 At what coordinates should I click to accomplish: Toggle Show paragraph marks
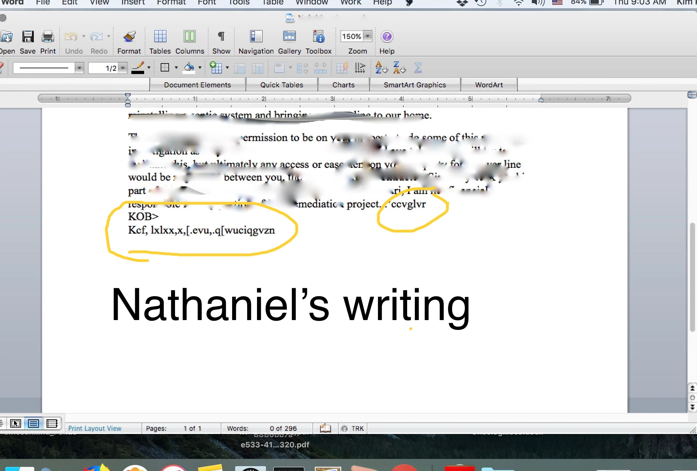click(221, 36)
